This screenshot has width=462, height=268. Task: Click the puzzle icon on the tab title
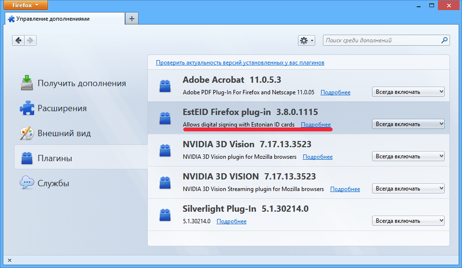pos(11,19)
